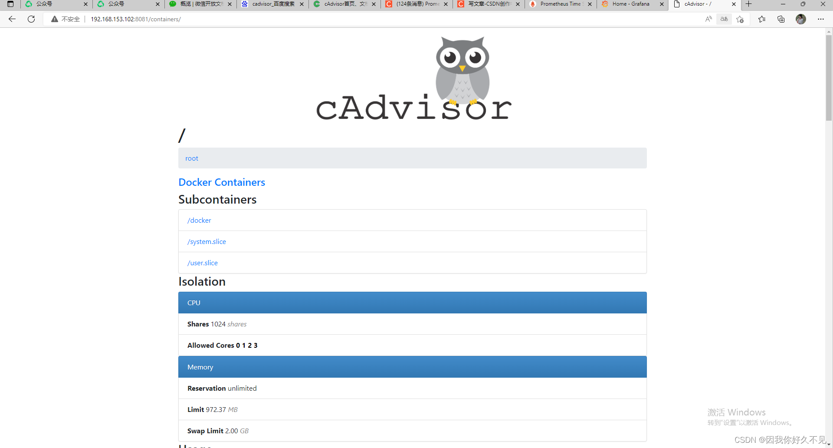Screen dimensions: 833x448
Task: Open the Favorites panel
Action: coord(762,19)
